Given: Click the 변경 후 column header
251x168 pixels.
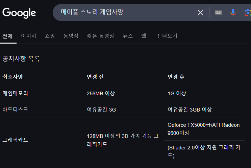Looking at the screenshot, I should coord(176,77).
